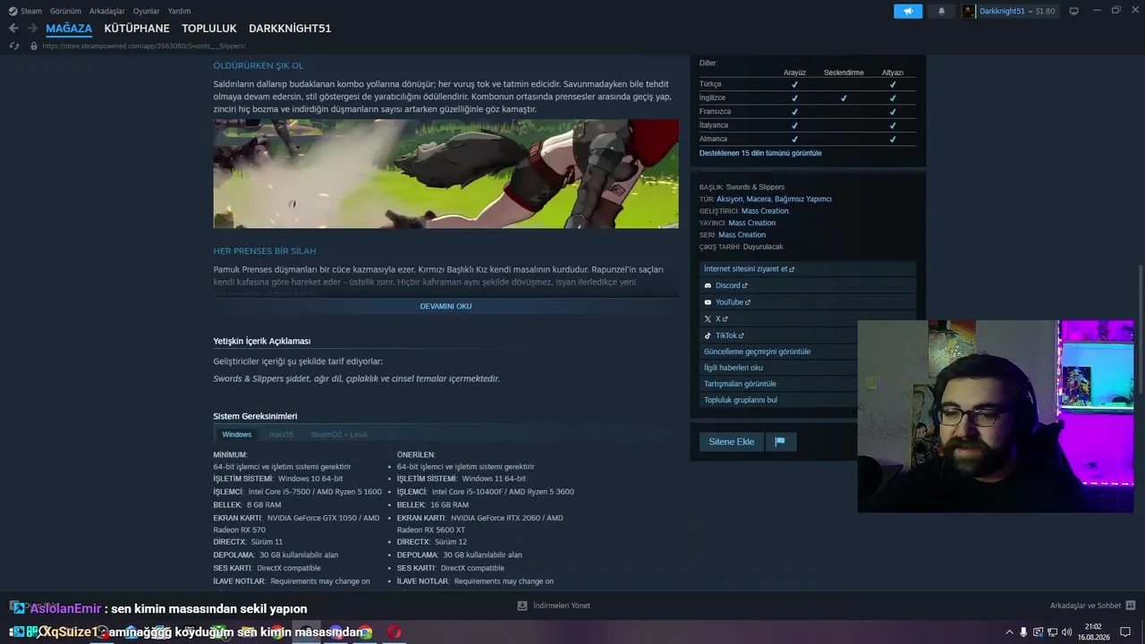Viewport: 1145px width, 644px height.
Task: Click the Macera genre link
Action: click(x=759, y=199)
